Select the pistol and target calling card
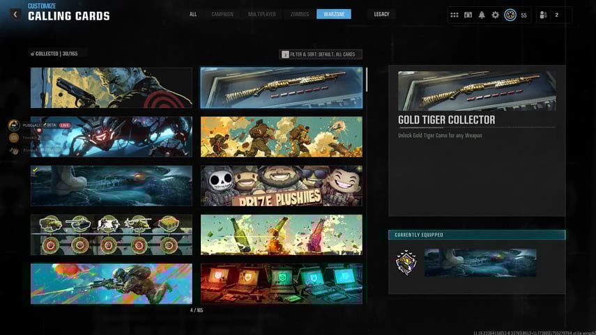The image size is (596, 335). [x=111, y=88]
